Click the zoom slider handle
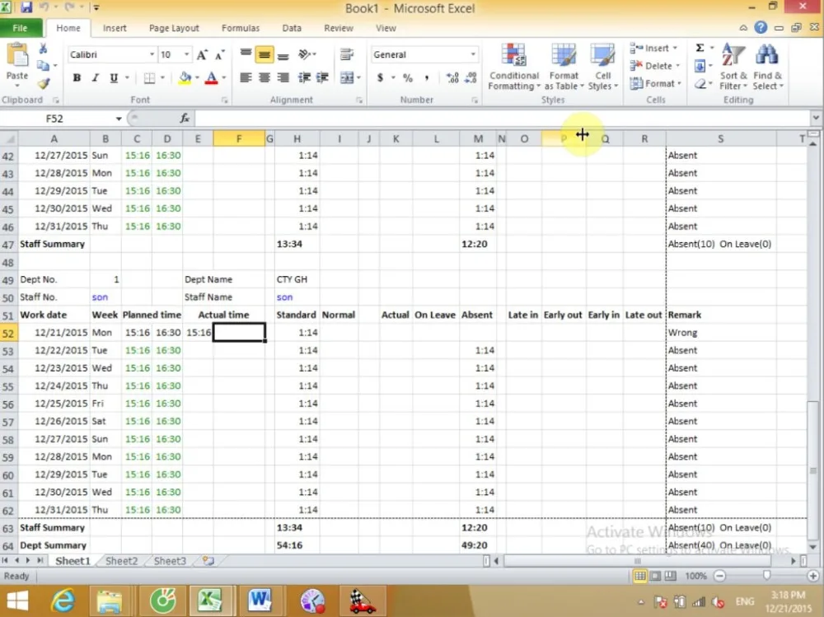Image resolution: width=824 pixels, height=617 pixels. tap(766, 576)
